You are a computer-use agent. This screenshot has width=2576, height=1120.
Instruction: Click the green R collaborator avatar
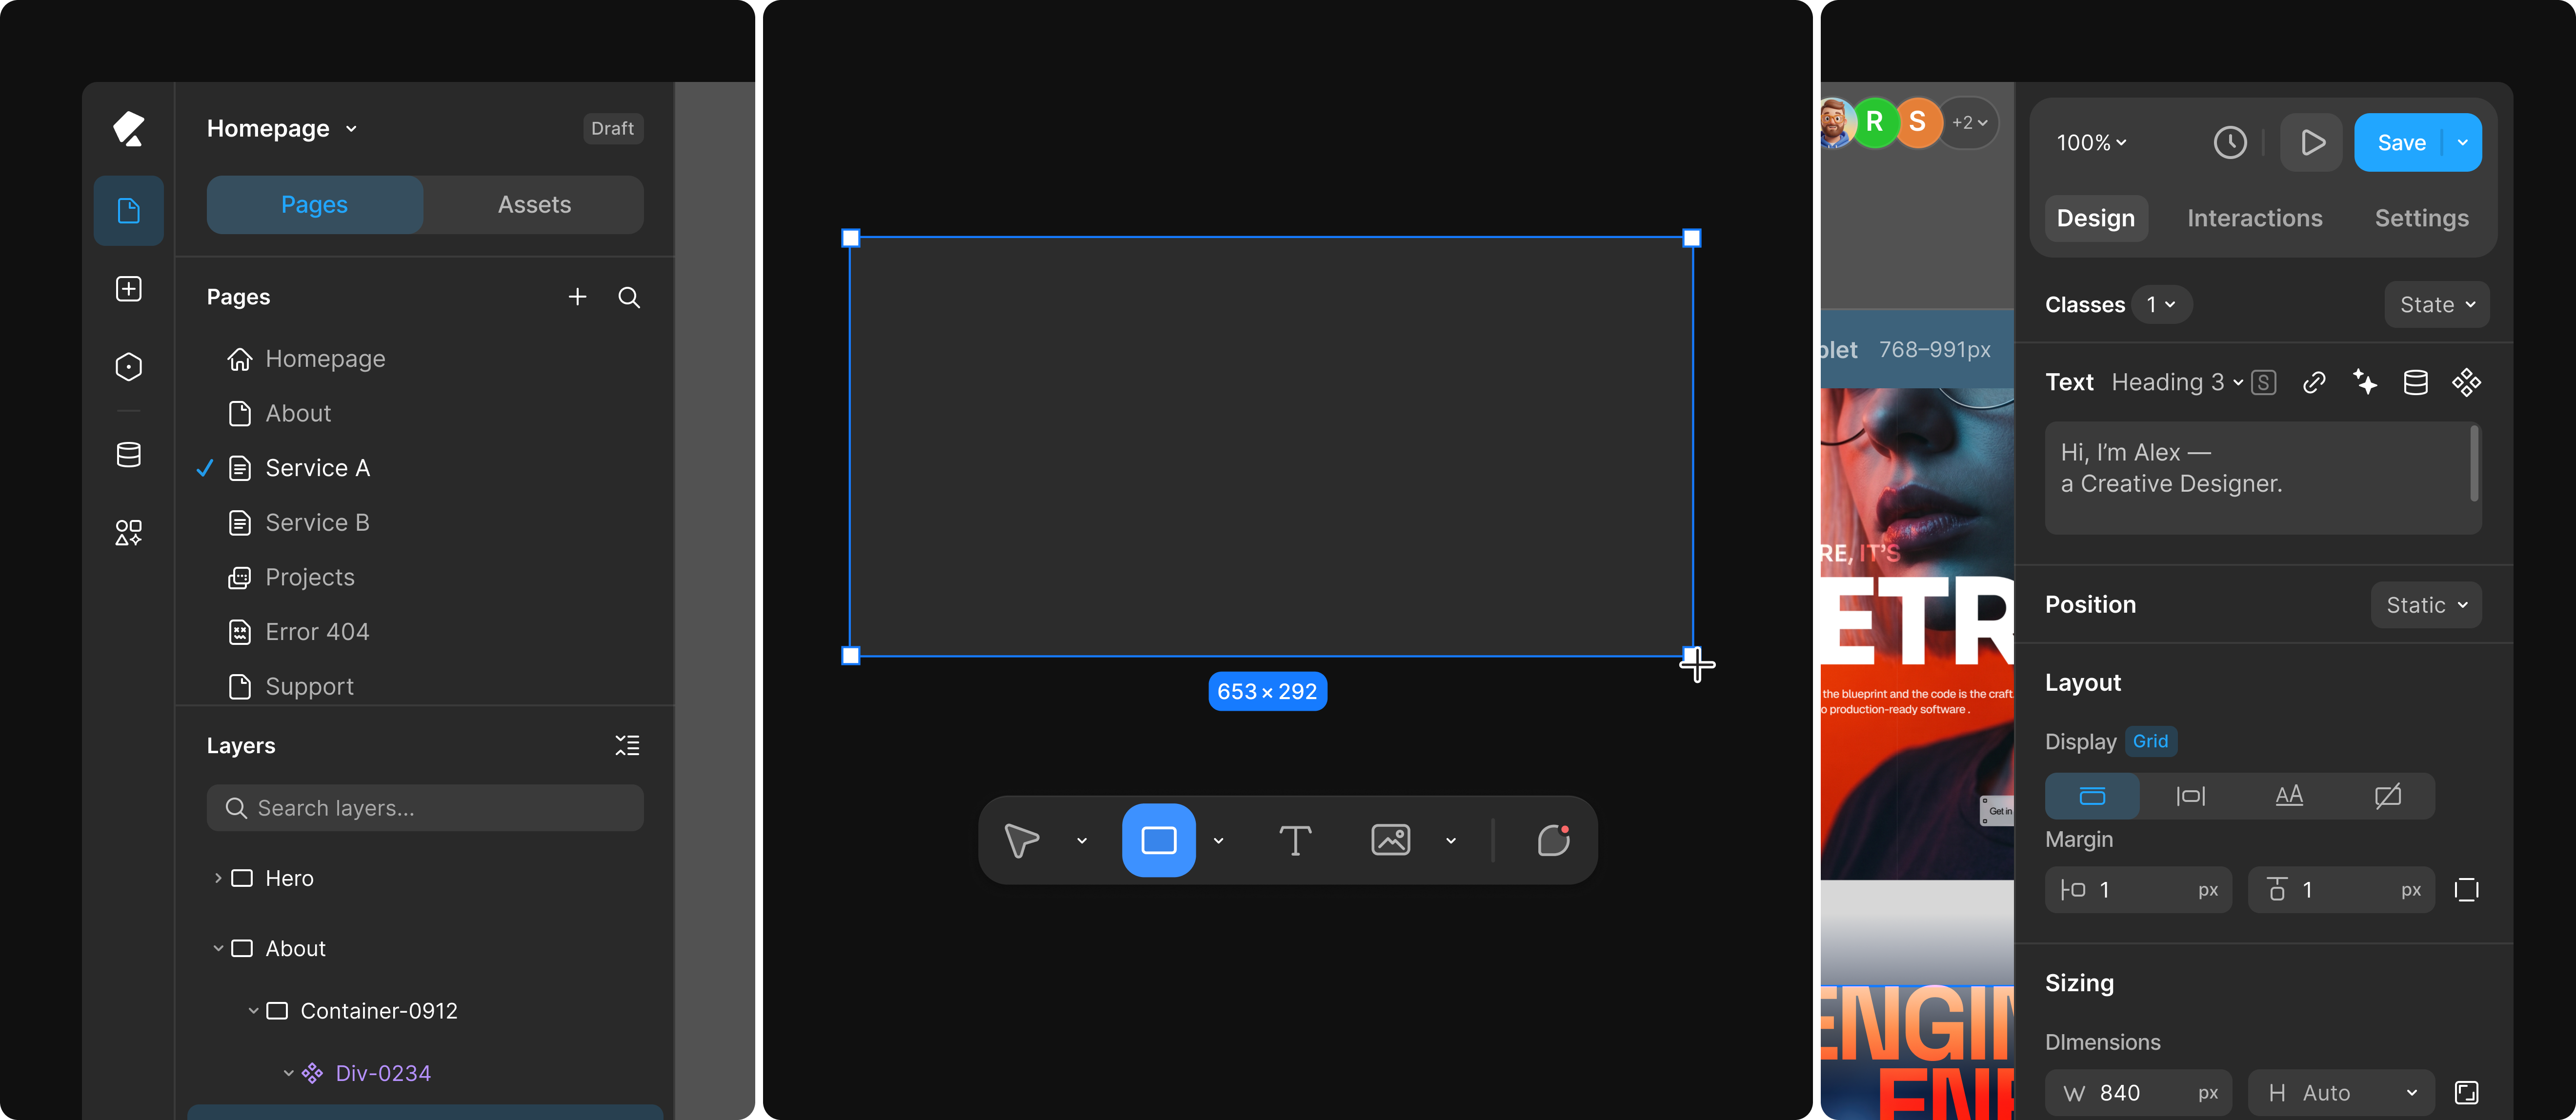1875,123
